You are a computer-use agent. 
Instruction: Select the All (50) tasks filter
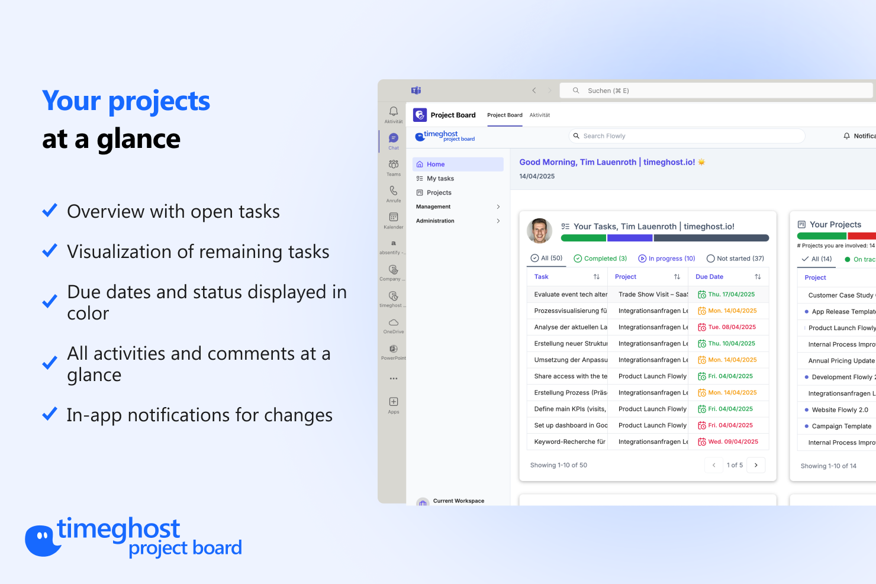[546, 258]
